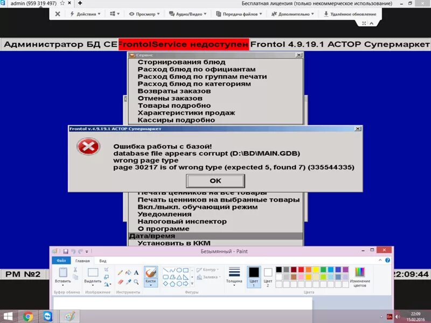This screenshot has height=323, width=431.
Task: Select menu item Установить в ККМ
Action: (174, 243)
